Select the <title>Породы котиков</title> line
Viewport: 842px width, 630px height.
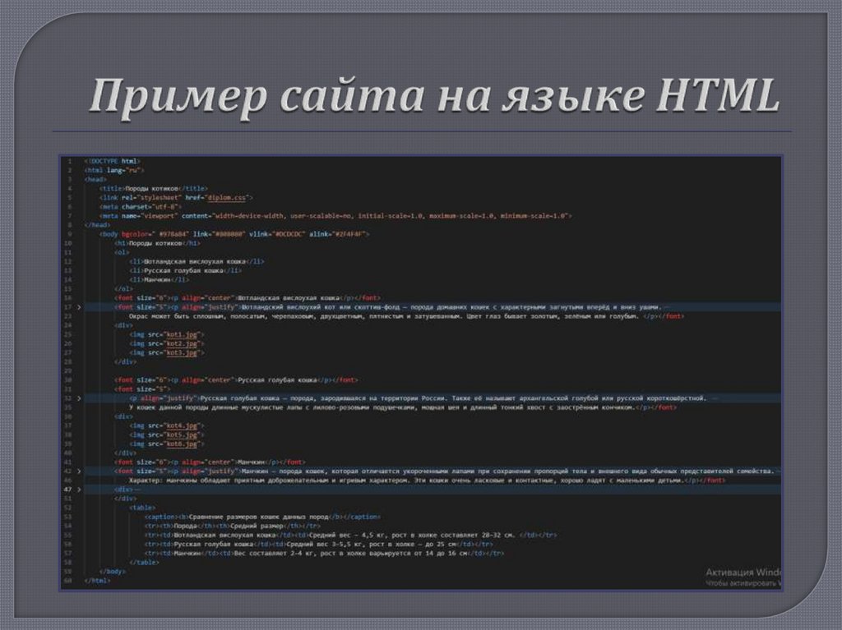click(x=153, y=188)
